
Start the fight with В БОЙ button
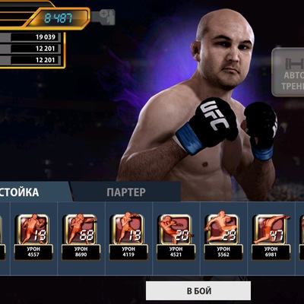coord(198,291)
